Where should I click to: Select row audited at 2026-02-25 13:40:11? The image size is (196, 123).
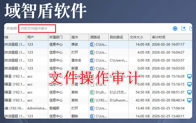click(98, 116)
